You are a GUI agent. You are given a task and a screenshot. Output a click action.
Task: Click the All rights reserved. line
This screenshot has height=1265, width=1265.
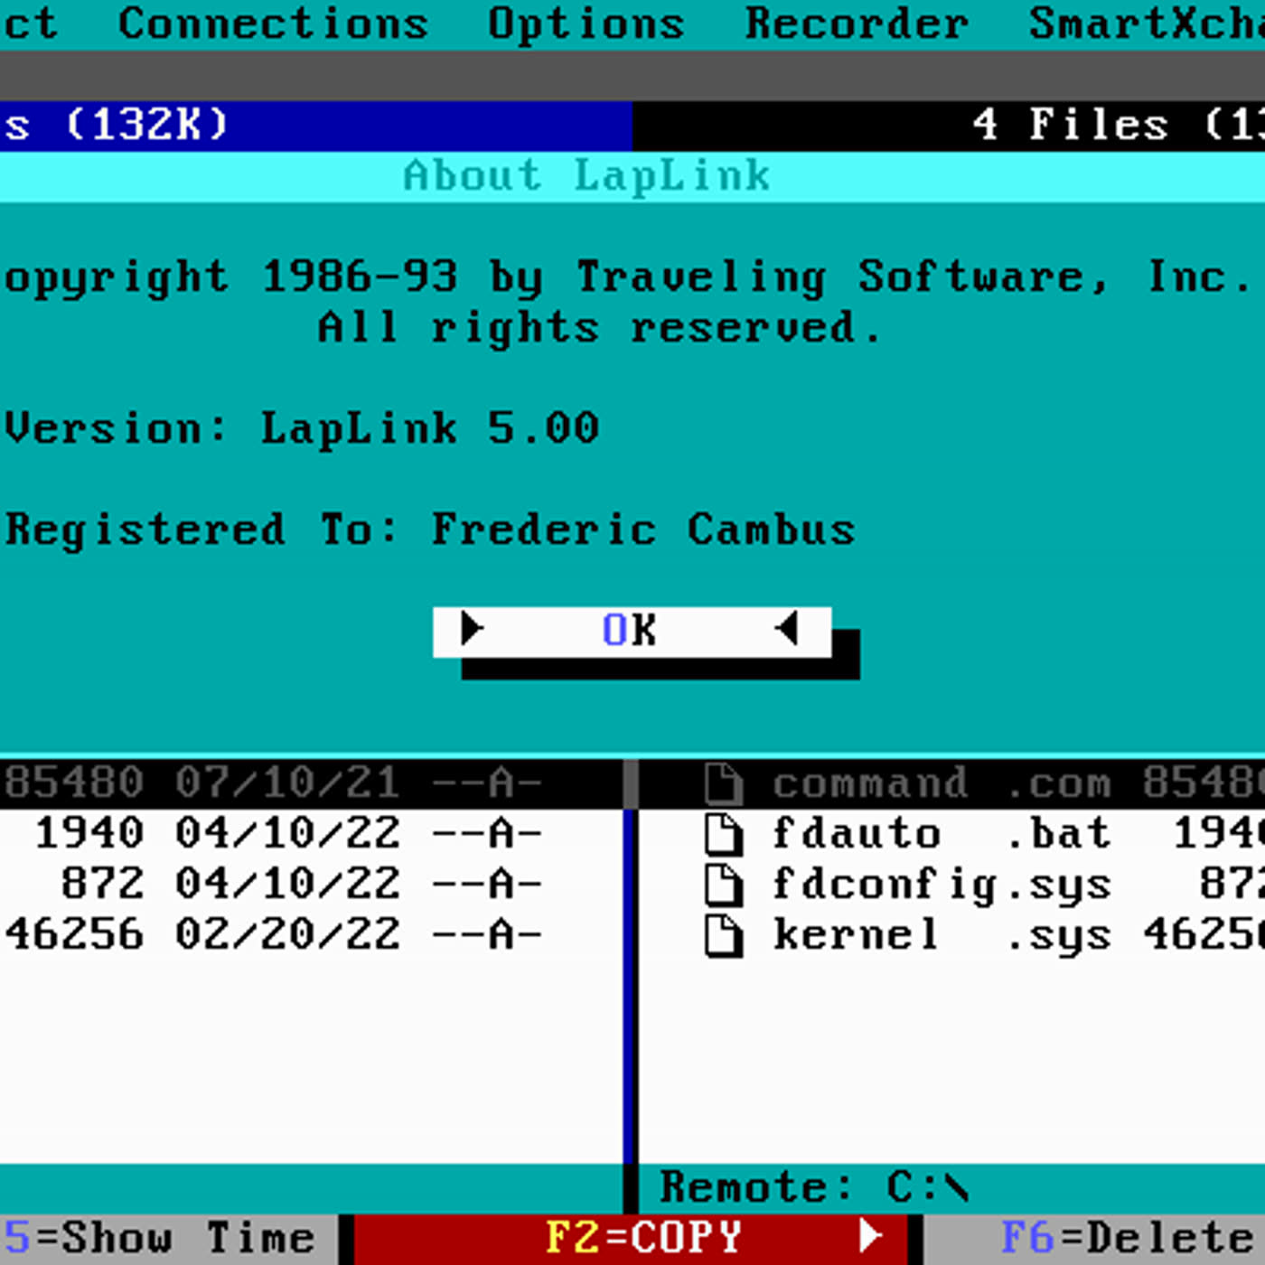pyautogui.click(x=599, y=327)
